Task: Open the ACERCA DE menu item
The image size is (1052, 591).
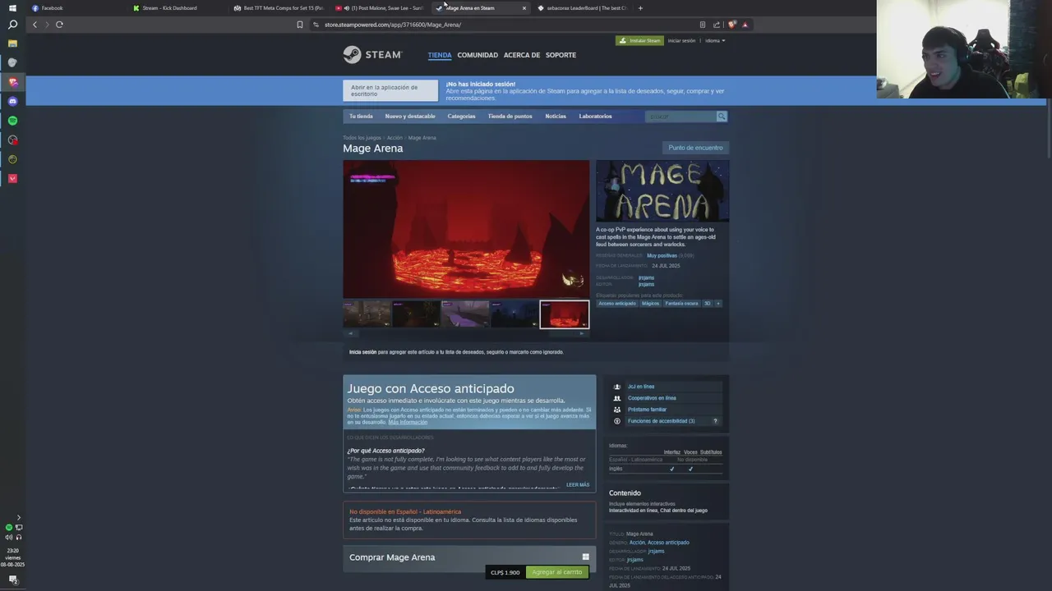Action: [x=522, y=55]
